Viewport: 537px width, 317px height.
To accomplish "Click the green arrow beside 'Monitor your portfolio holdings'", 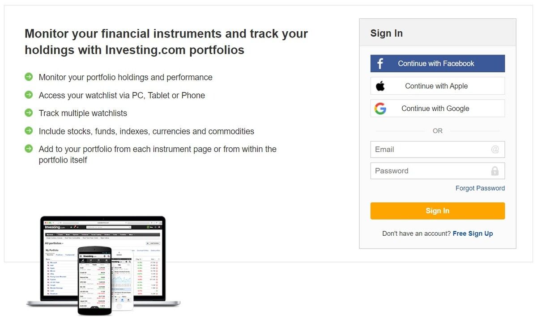I will 29,77.
